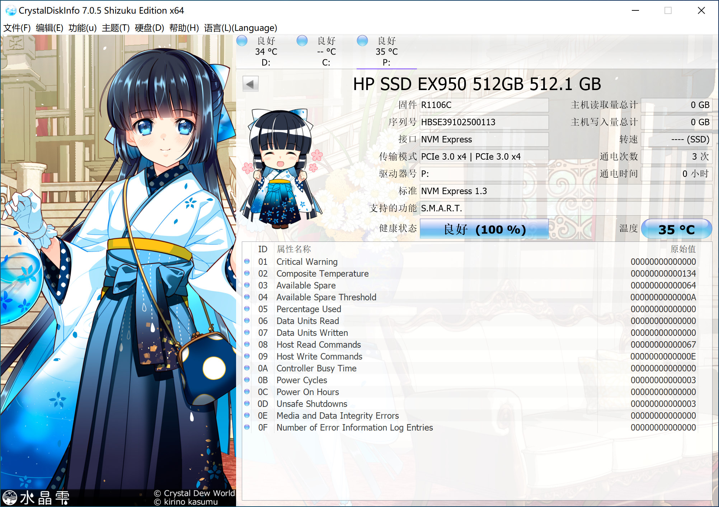Click the CrystalDiskInfo app icon in title bar

pos(11,10)
